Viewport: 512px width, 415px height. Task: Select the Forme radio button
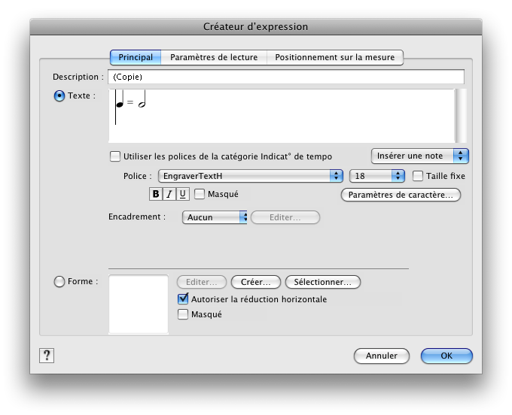tap(59, 282)
